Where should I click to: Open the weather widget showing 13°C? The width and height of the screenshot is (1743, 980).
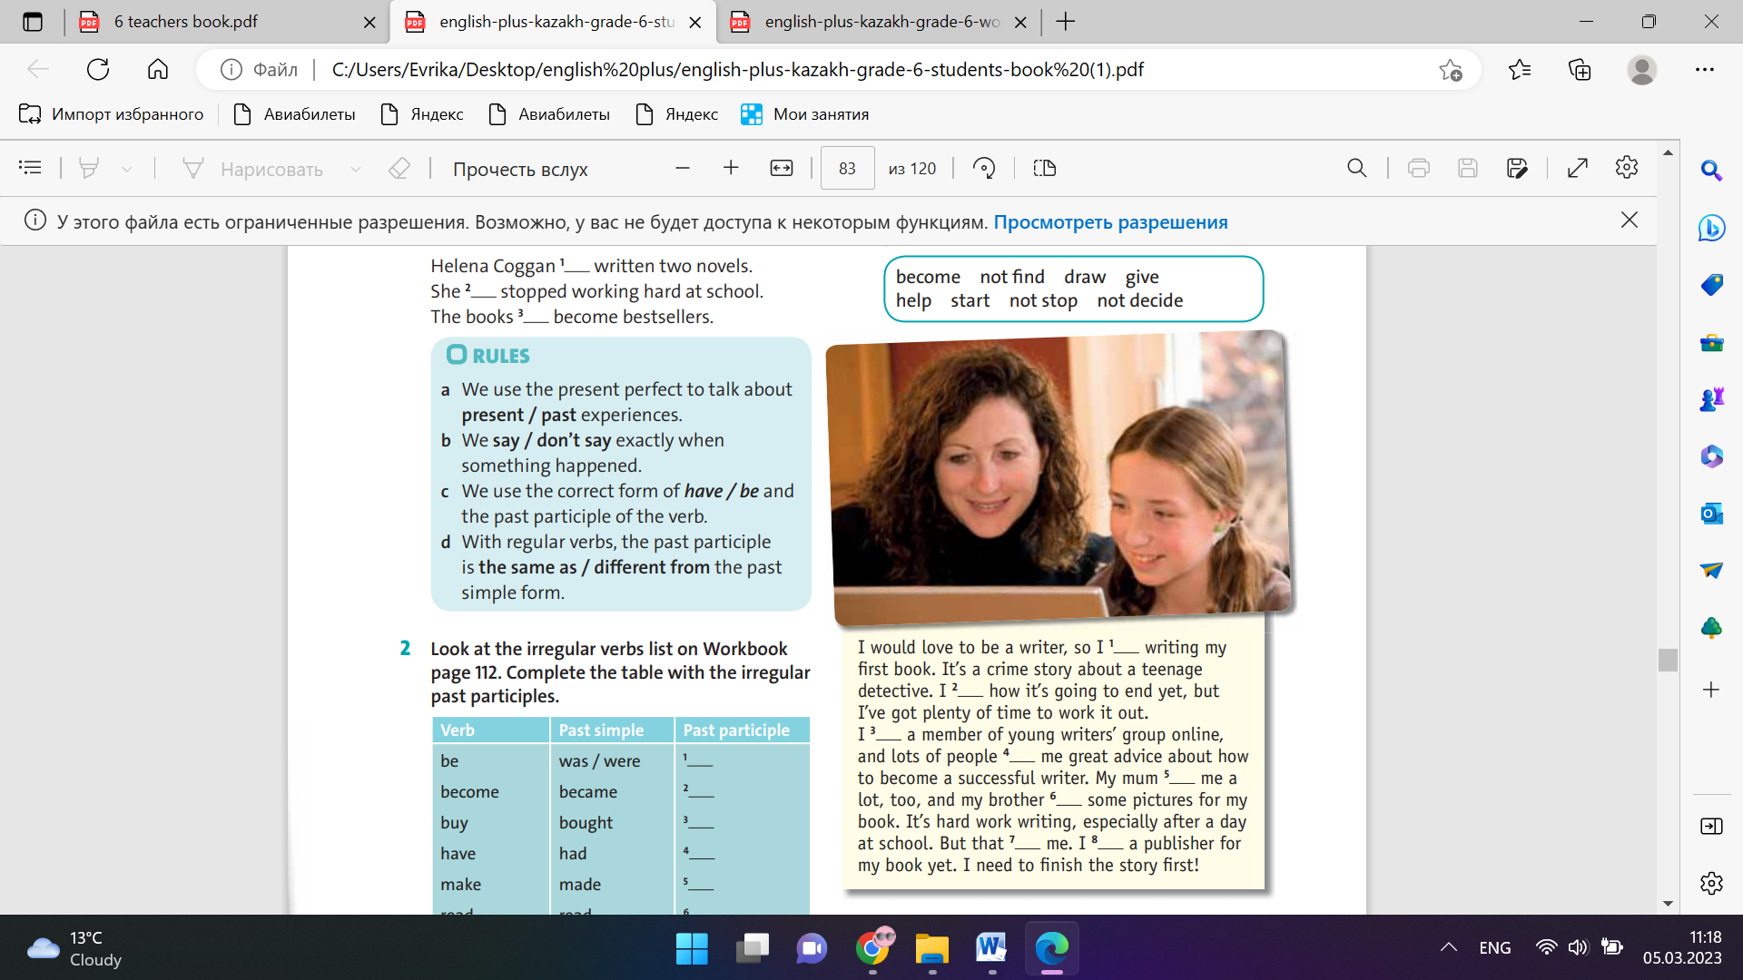click(x=74, y=949)
